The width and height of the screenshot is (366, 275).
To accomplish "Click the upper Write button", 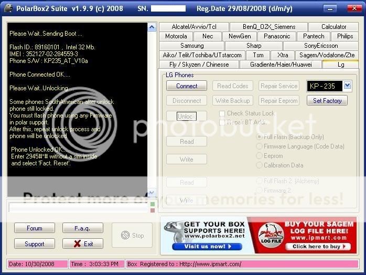I will click(x=187, y=159).
